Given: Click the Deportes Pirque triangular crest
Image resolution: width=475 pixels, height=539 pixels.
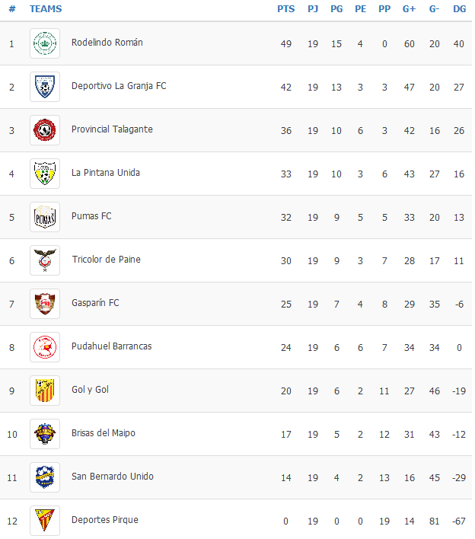Looking at the screenshot, I should pos(45,521).
